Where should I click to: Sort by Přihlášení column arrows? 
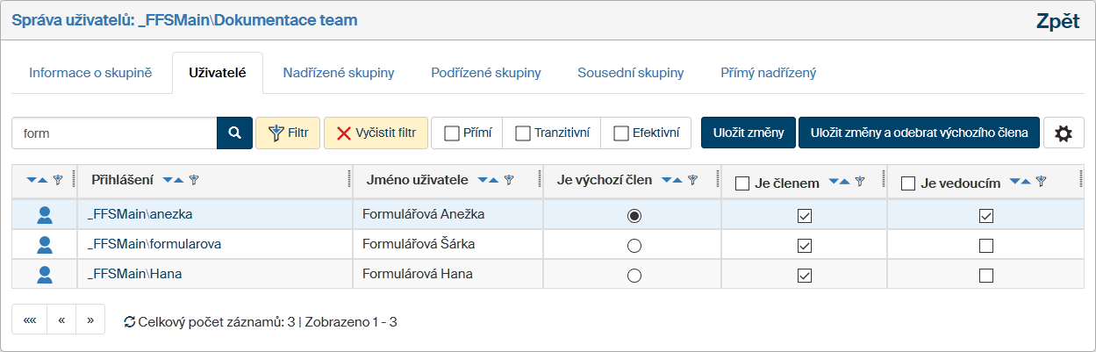point(172,180)
